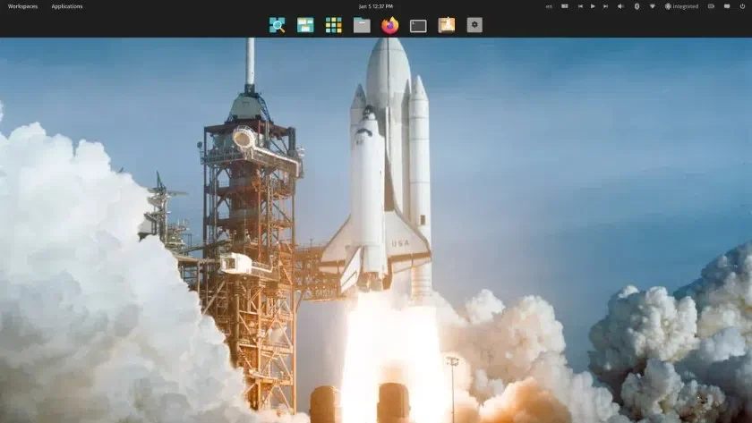Viewport: 752px width, 423px height.
Task: Open the Applications grid dock icon
Action: coord(333,25)
